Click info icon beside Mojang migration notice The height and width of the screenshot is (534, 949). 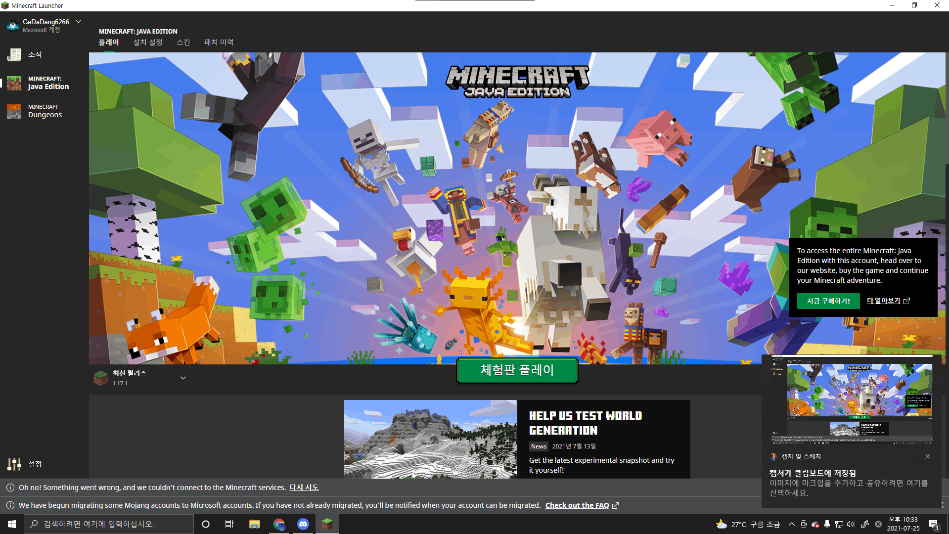(10, 505)
